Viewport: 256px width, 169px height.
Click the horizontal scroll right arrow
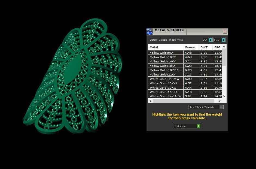click(x=220, y=101)
